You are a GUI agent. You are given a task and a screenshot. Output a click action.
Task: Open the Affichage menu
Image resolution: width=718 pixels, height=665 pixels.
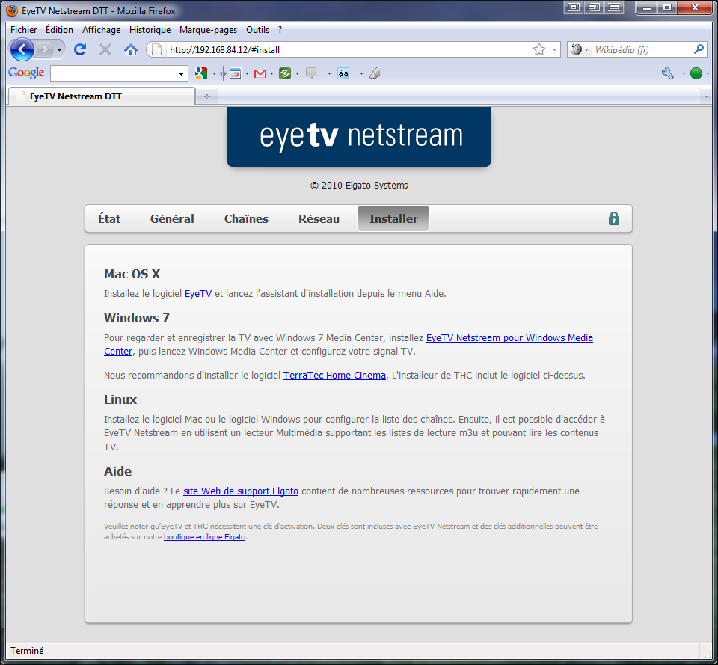pos(101,30)
